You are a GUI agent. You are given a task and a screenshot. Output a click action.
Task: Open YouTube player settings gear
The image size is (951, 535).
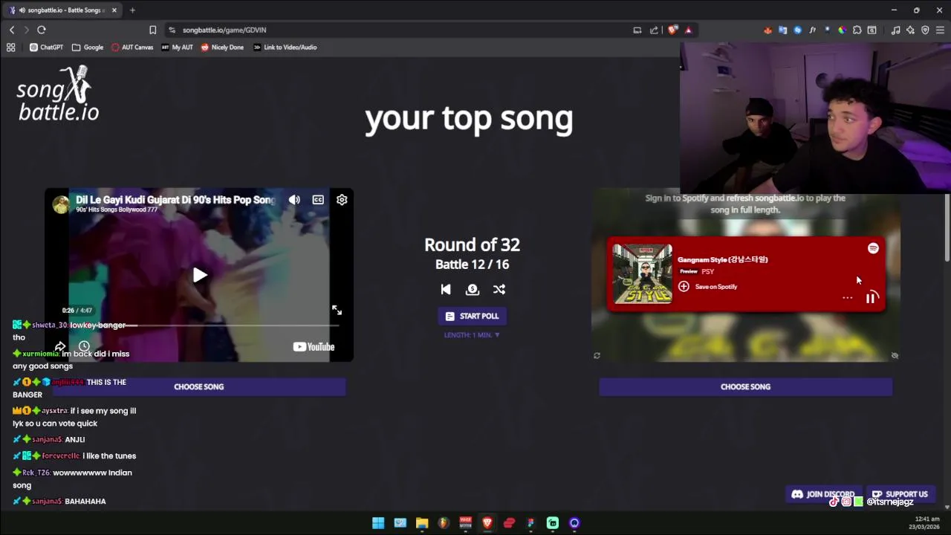[342, 200]
